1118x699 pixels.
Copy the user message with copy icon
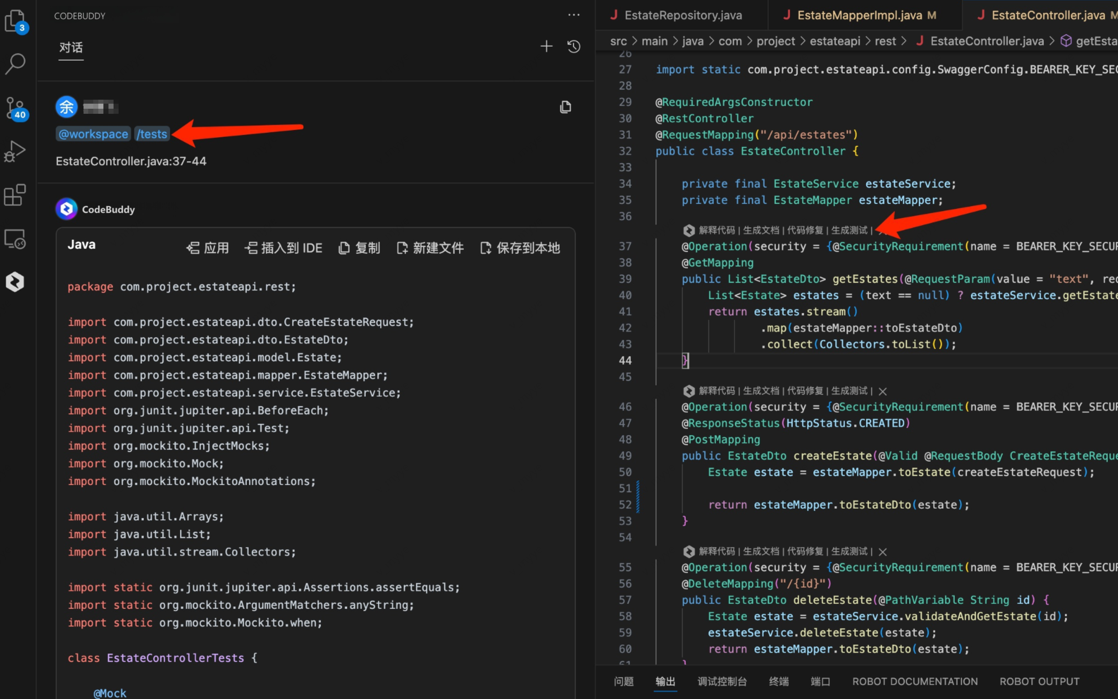point(565,107)
